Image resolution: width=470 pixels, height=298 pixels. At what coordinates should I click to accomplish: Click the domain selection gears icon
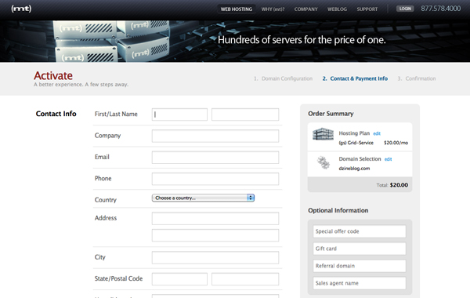click(x=324, y=162)
